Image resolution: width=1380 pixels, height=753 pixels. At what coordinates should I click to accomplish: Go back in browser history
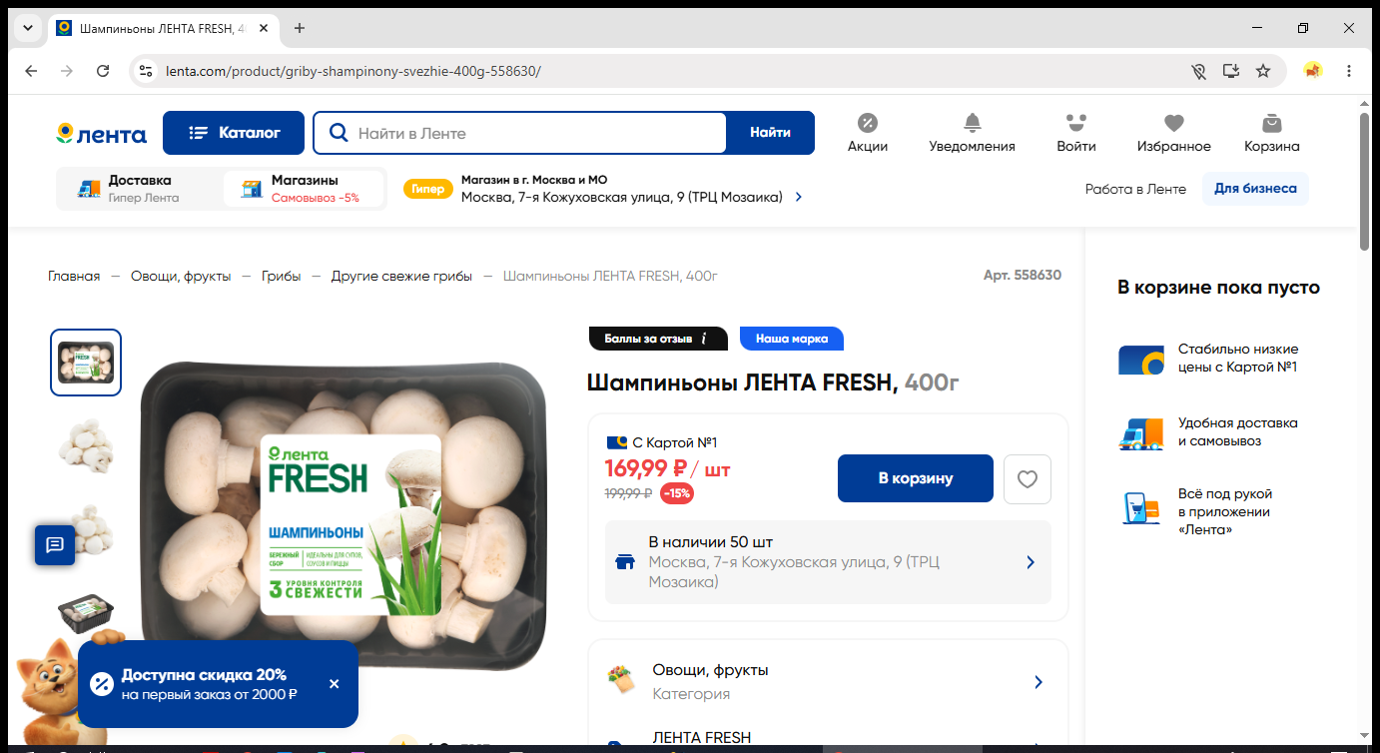coord(31,71)
